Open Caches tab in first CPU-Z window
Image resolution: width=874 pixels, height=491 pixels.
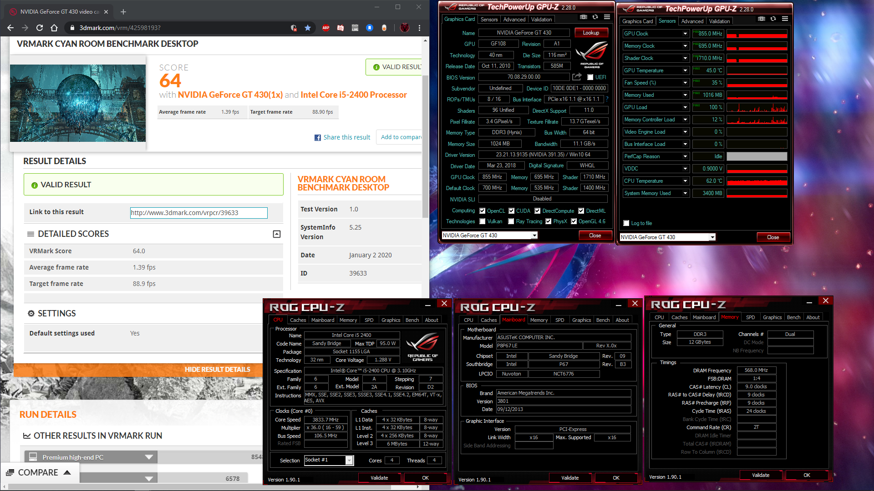point(298,320)
